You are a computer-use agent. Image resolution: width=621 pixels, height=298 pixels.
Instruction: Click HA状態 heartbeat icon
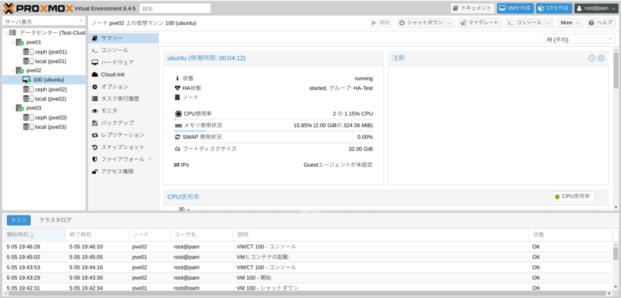coord(178,88)
